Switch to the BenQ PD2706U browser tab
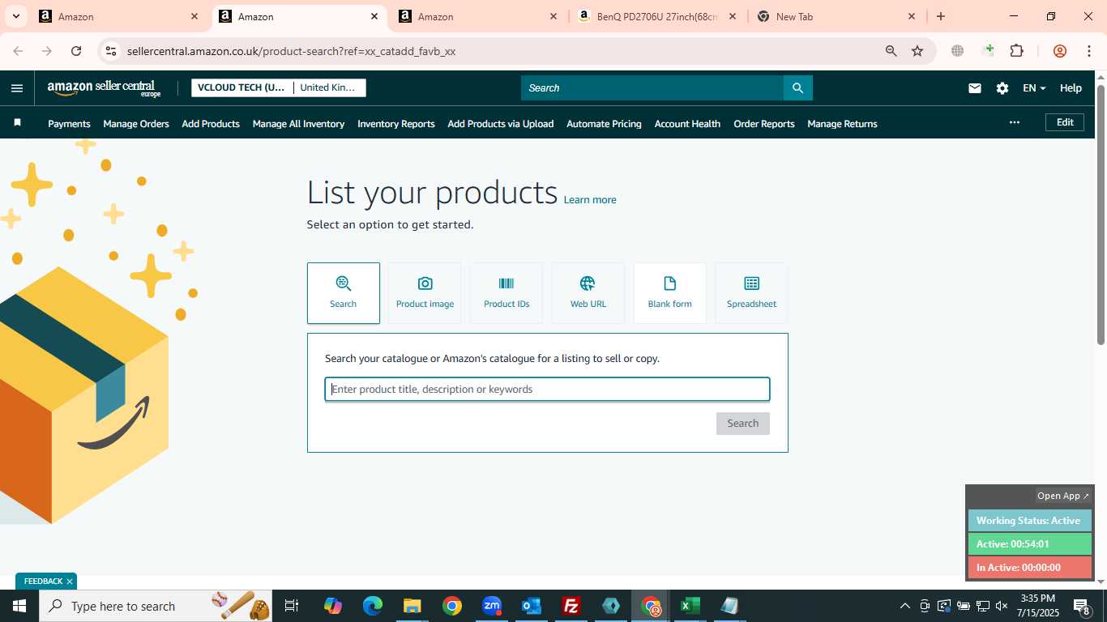The image size is (1107, 622). tap(656, 16)
